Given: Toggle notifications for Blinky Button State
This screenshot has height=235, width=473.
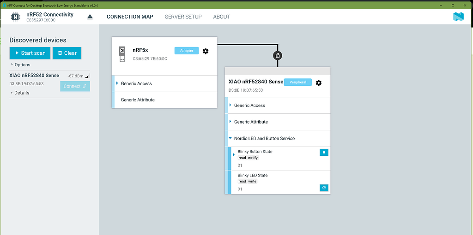Looking at the screenshot, I should tap(324, 152).
